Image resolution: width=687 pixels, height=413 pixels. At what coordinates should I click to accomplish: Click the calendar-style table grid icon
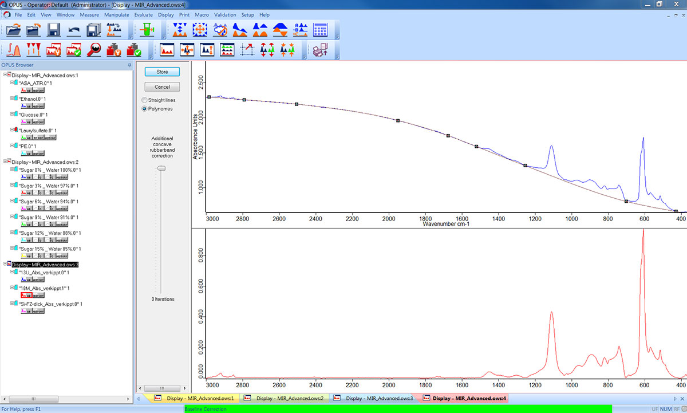coord(320,30)
